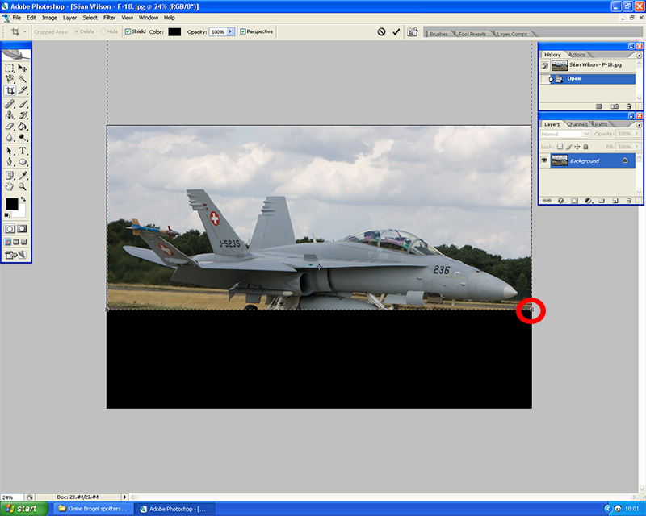Screen dimensions: 646x516
Task: Switch to the Actions tab
Action: [577, 55]
